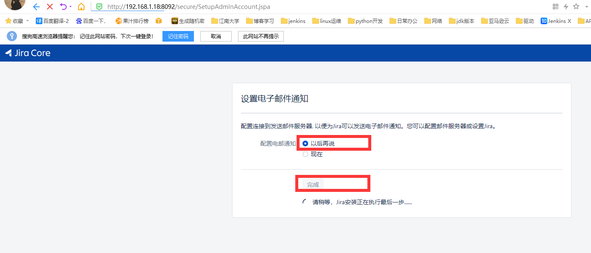Open 百度一下 bookmark
Screen dimensions: 591x253
click(91, 21)
